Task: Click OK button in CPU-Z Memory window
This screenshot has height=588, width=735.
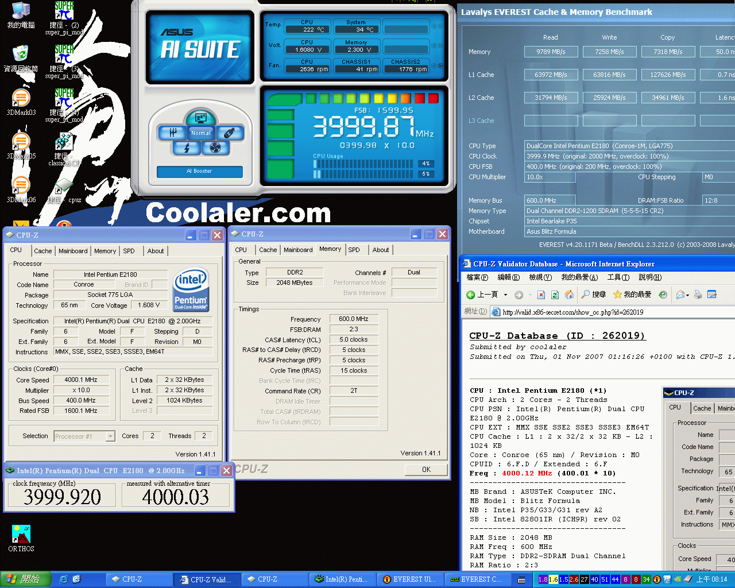Action: pos(426,469)
